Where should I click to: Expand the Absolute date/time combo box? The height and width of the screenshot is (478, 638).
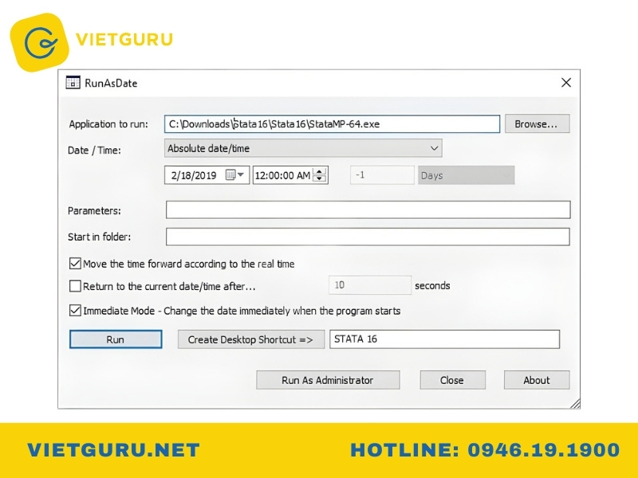[303, 148]
